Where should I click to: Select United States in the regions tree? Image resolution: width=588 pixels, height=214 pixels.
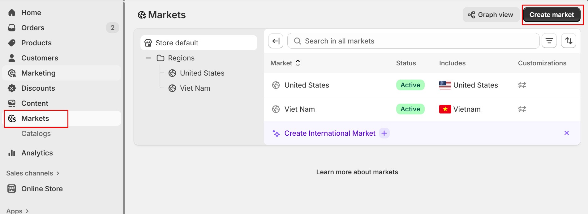202,73
